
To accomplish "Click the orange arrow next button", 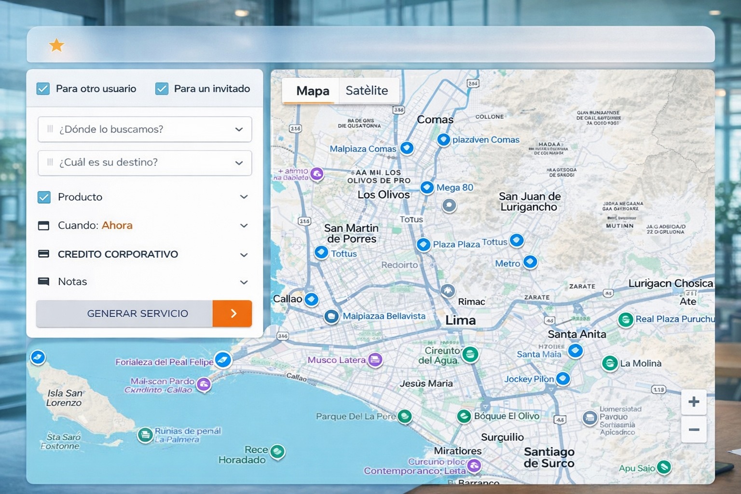I will tap(233, 314).
